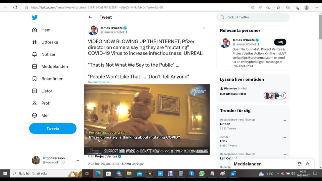Click the page vertical scrollbar
Screen dimensions: 322x181
[x=320, y=28]
